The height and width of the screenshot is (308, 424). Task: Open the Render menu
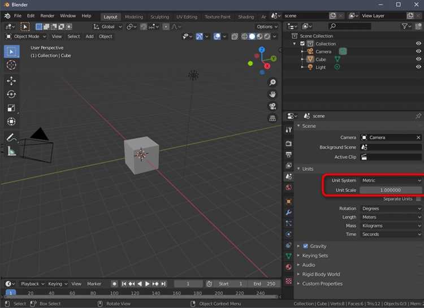(x=47, y=16)
